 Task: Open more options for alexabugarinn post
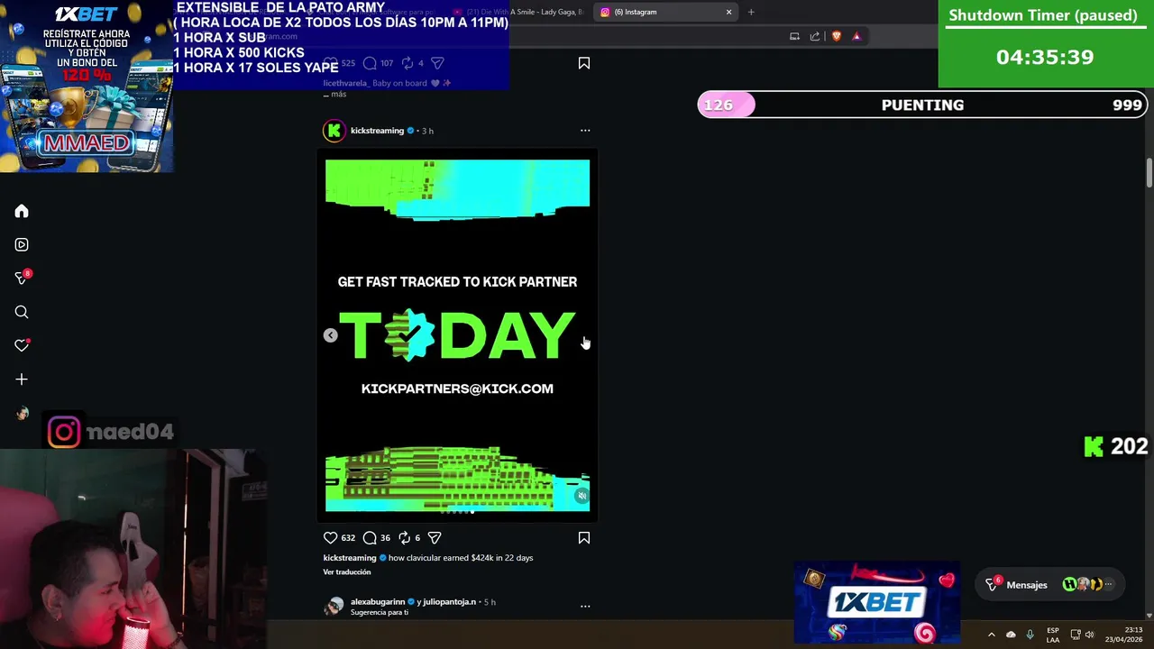585,606
